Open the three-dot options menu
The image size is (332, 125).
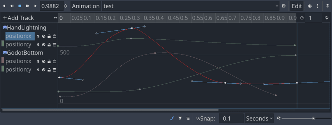(x=317, y=6)
